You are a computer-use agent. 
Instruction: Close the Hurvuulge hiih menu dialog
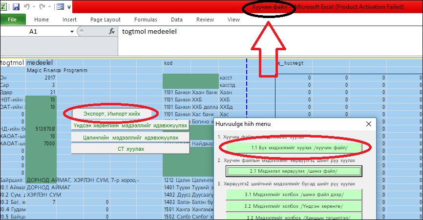pyautogui.click(x=369, y=123)
